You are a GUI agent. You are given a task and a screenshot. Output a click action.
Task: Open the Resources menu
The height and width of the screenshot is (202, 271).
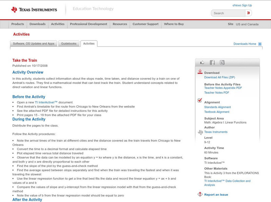(120, 24)
